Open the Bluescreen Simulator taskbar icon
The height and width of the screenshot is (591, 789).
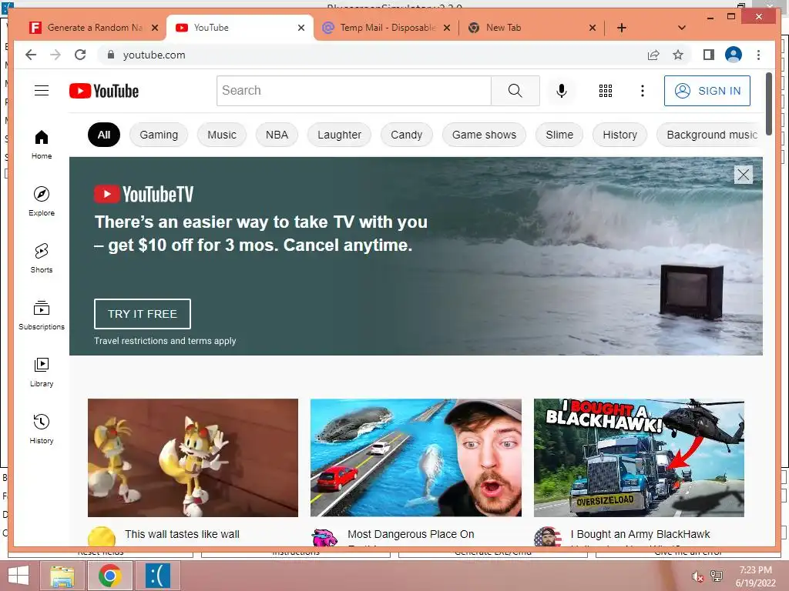click(157, 576)
